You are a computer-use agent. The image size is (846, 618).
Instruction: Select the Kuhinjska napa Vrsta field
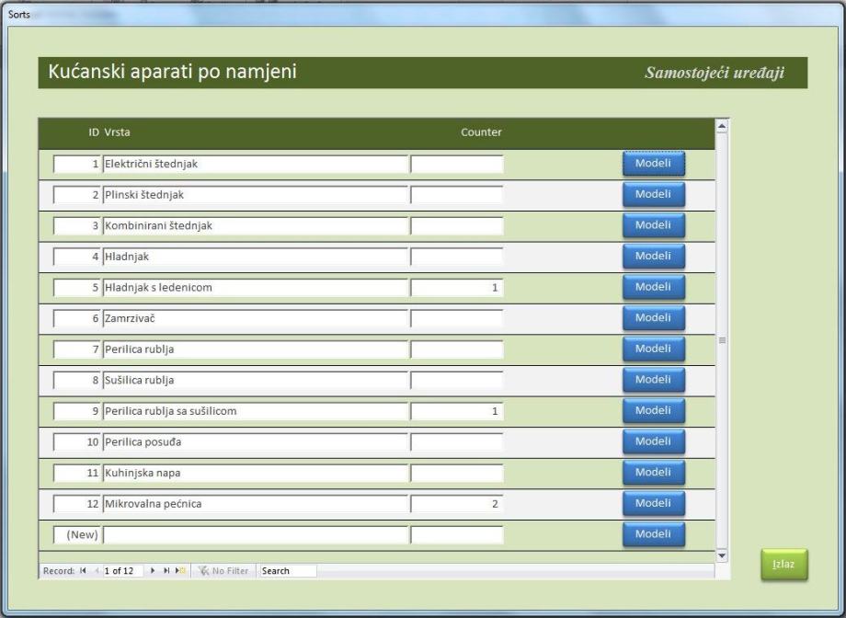256,473
